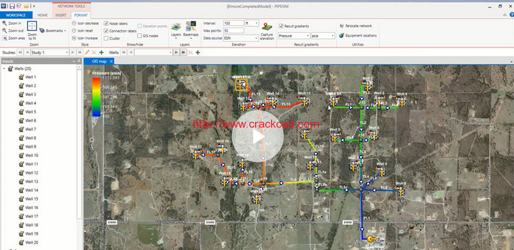This screenshot has width=514, height=250.
Task: Select Icon decrease option
Action: (x=85, y=23)
